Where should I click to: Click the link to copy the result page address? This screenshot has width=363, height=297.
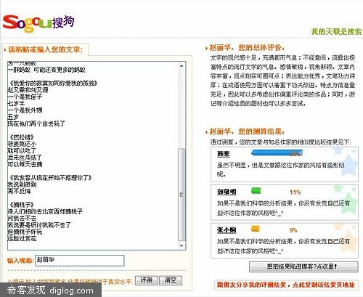[x=285, y=285]
